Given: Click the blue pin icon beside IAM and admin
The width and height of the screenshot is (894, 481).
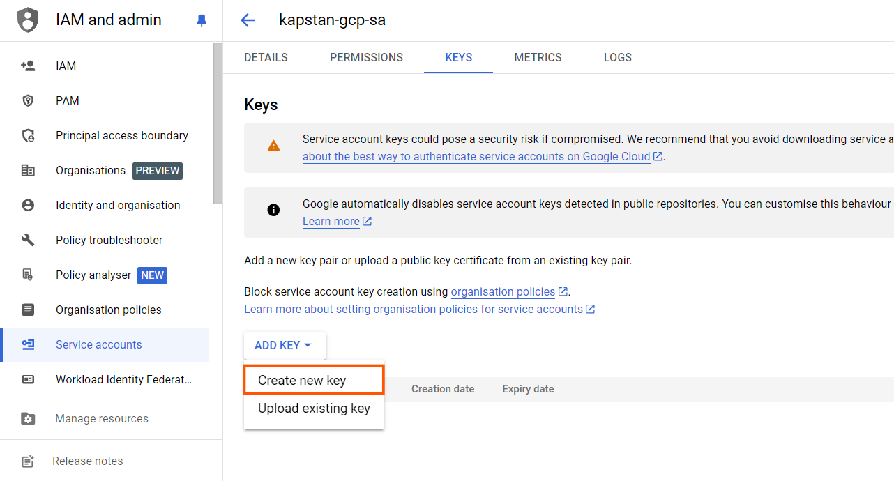Looking at the screenshot, I should point(202,21).
